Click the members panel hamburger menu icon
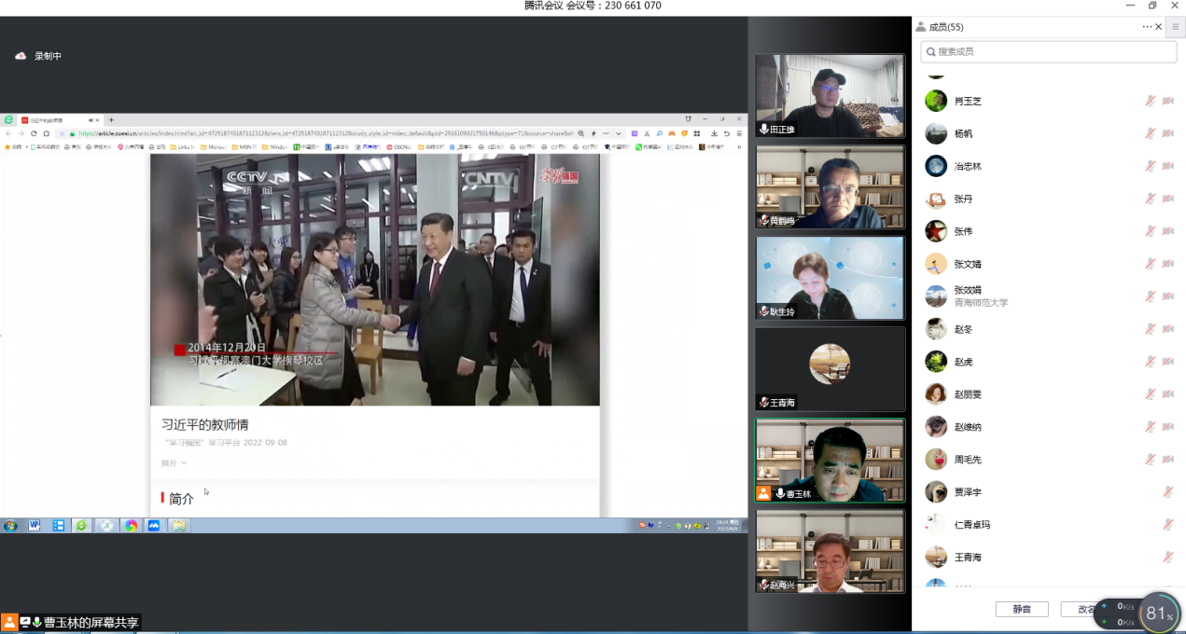This screenshot has height=634, width=1186. pos(1176,27)
